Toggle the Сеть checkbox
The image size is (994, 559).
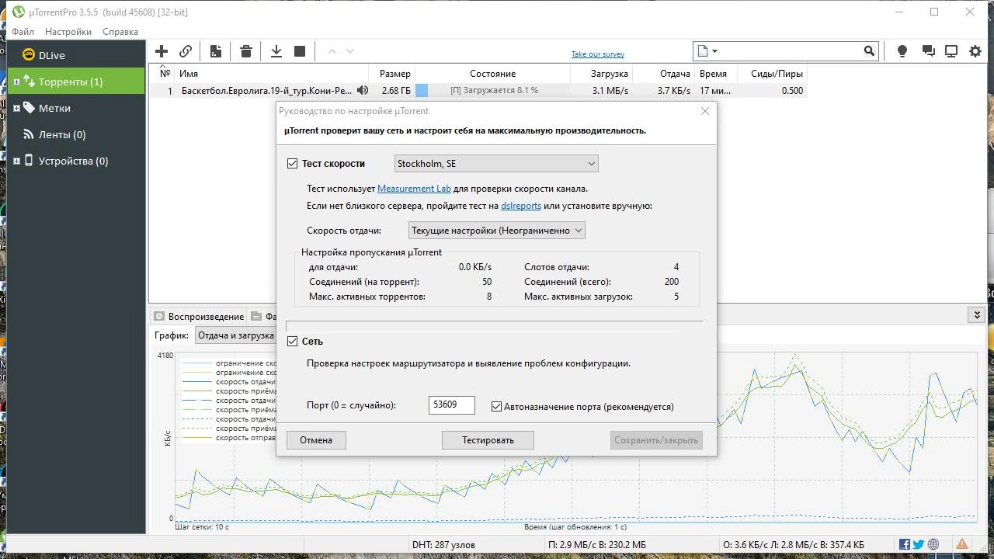(293, 342)
